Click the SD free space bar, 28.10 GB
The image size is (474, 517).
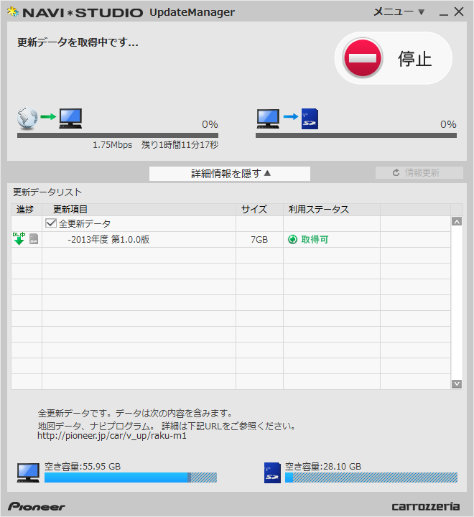pos(371,478)
